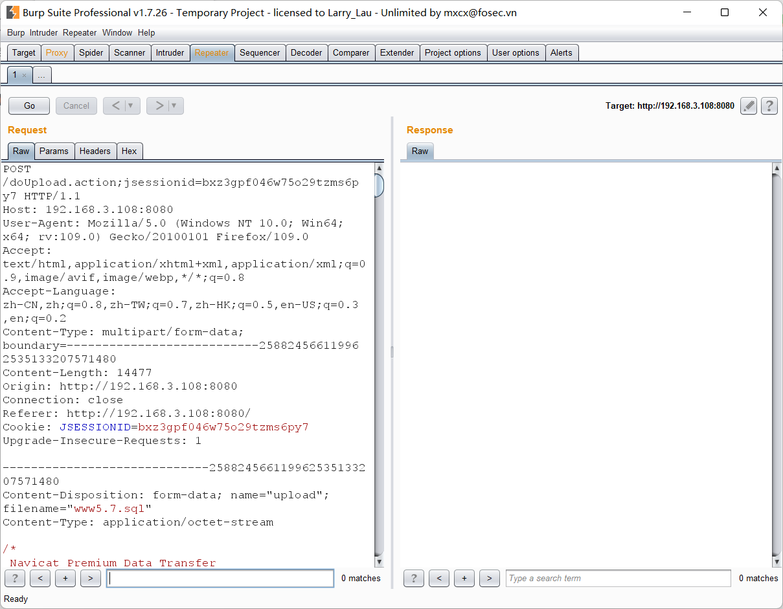Open the Alerts tab

tap(562, 52)
